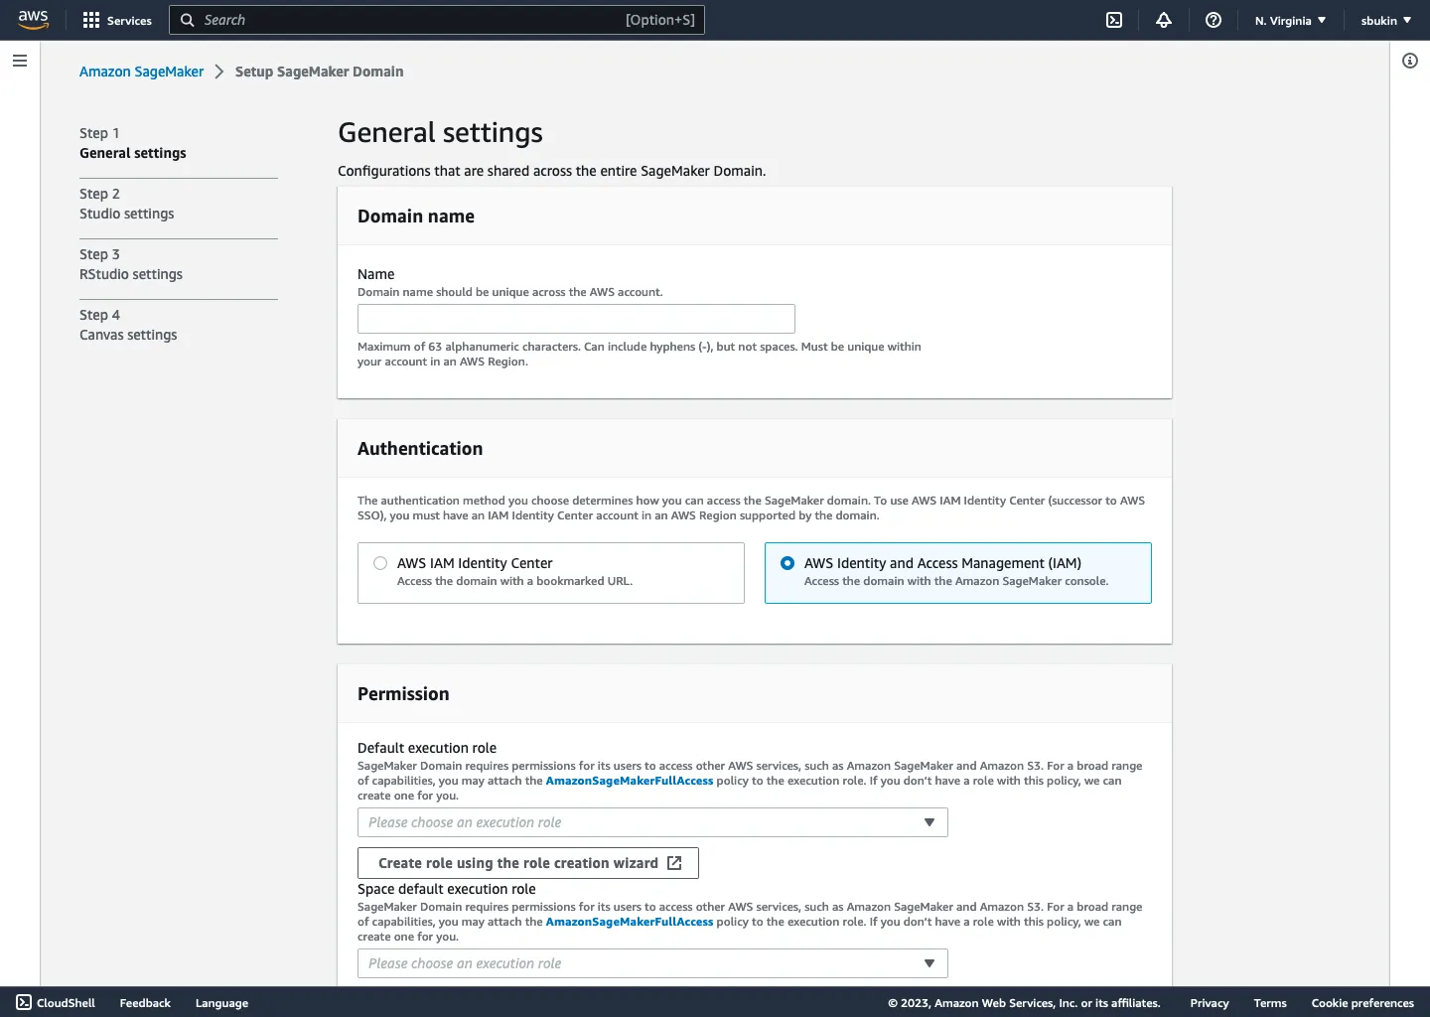Open the Default execution role dropdown
The height and width of the screenshot is (1017, 1430).
pyautogui.click(x=651, y=822)
